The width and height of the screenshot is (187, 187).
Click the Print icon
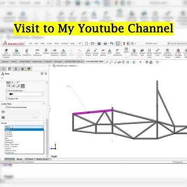pyautogui.click(x=105, y=44)
